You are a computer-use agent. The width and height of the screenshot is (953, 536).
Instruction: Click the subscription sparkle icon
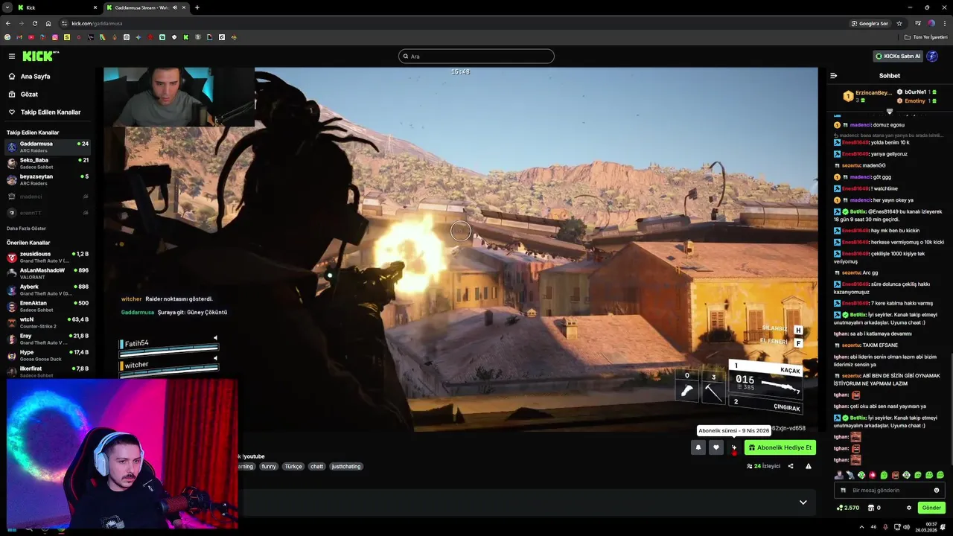[x=733, y=447]
